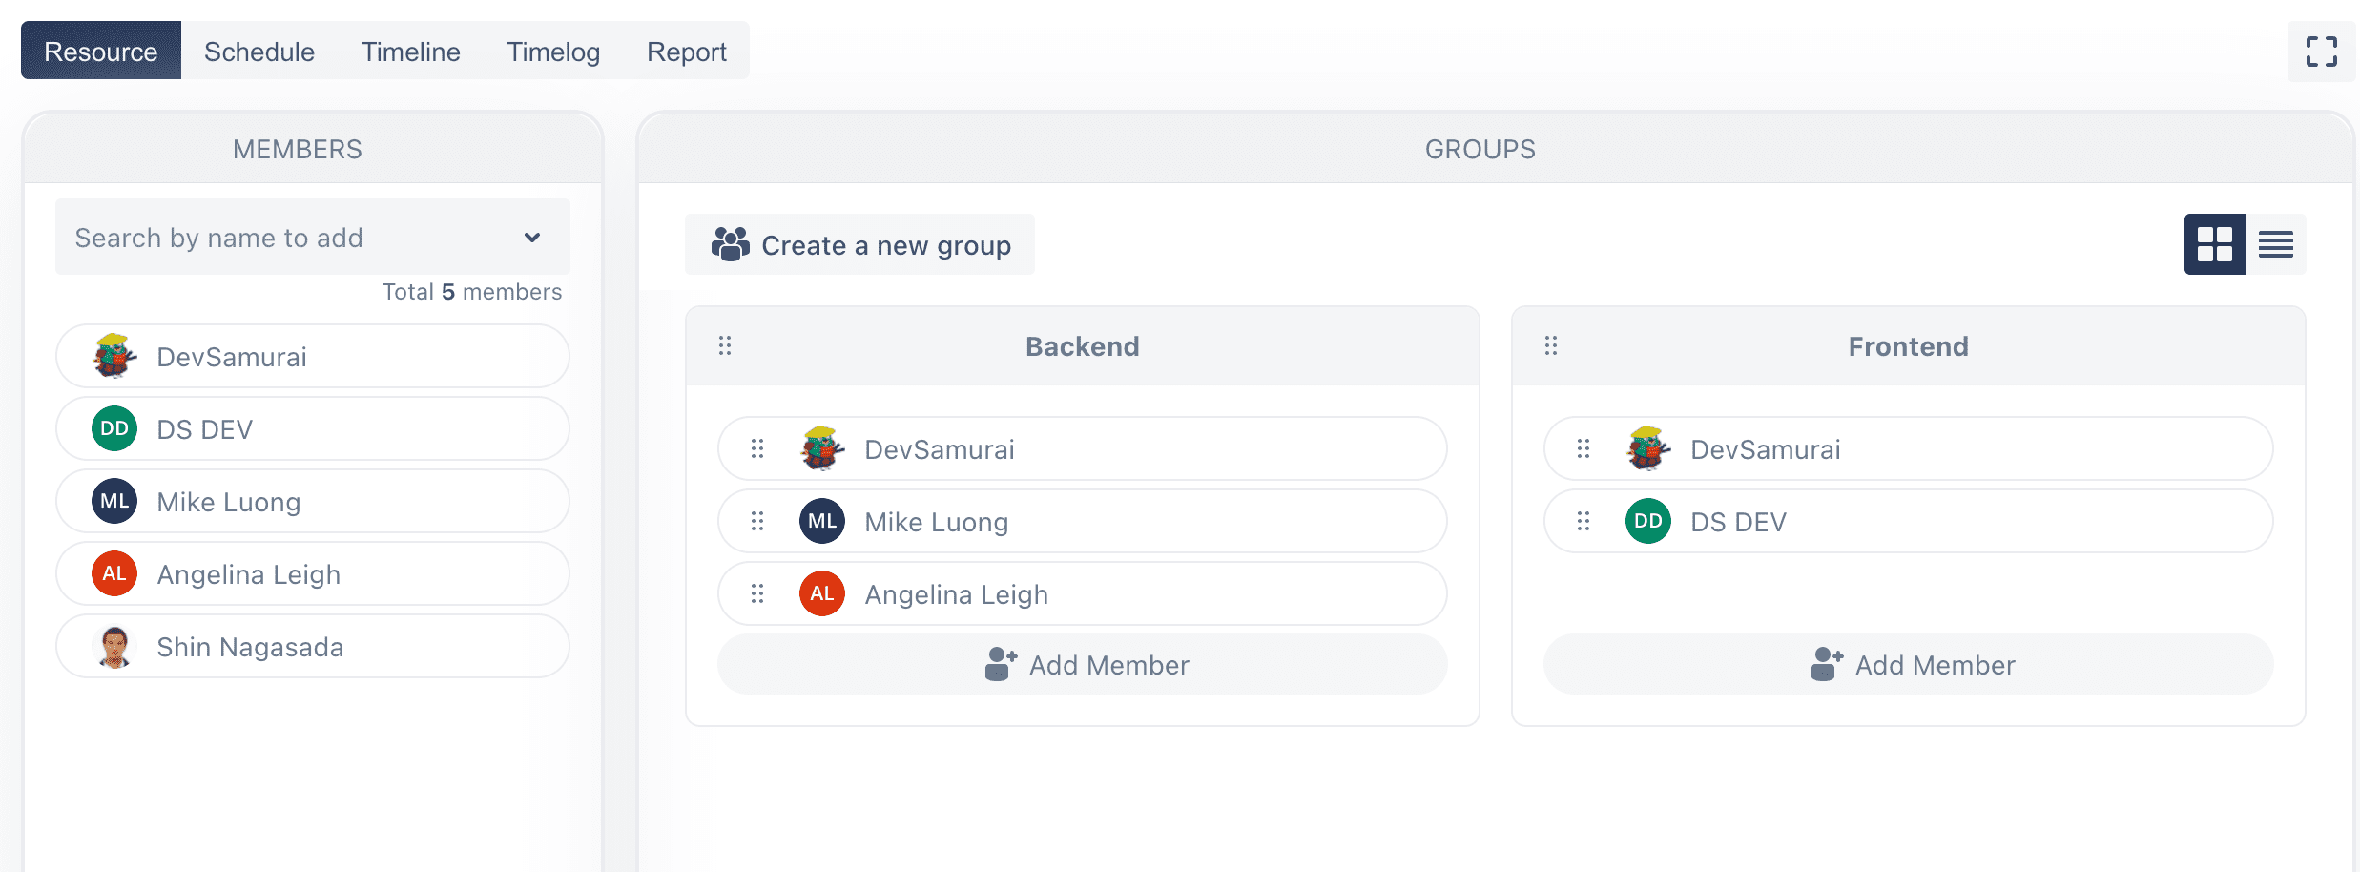
Task: Switch to list view of groups
Action: click(2275, 244)
